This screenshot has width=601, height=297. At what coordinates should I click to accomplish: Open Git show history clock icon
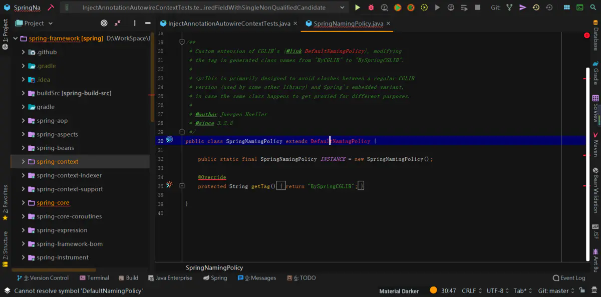tap(536, 8)
